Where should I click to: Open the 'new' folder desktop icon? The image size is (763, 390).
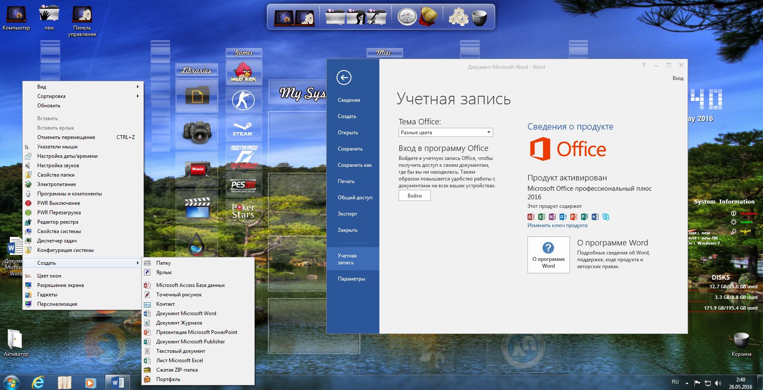click(x=49, y=18)
